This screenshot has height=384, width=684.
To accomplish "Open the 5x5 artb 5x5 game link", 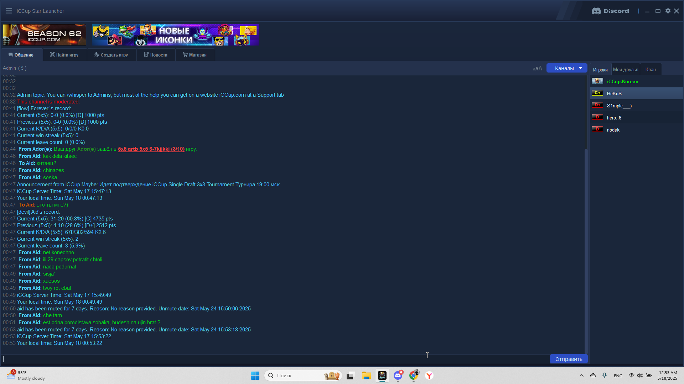I will point(151,149).
